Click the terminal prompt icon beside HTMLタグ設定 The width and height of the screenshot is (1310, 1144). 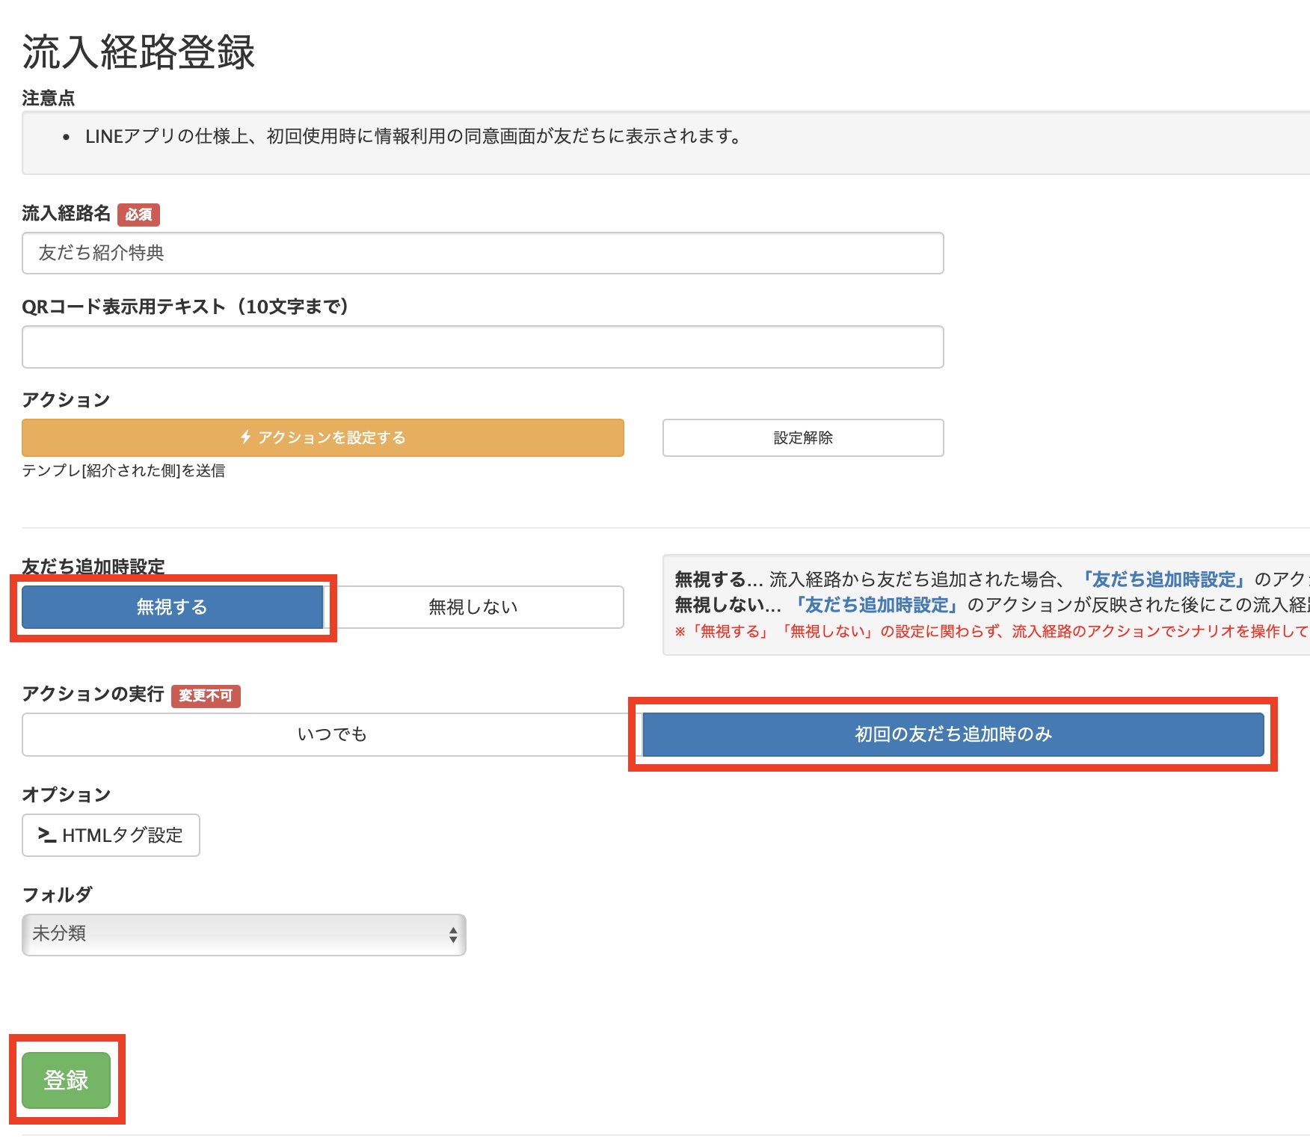[46, 835]
